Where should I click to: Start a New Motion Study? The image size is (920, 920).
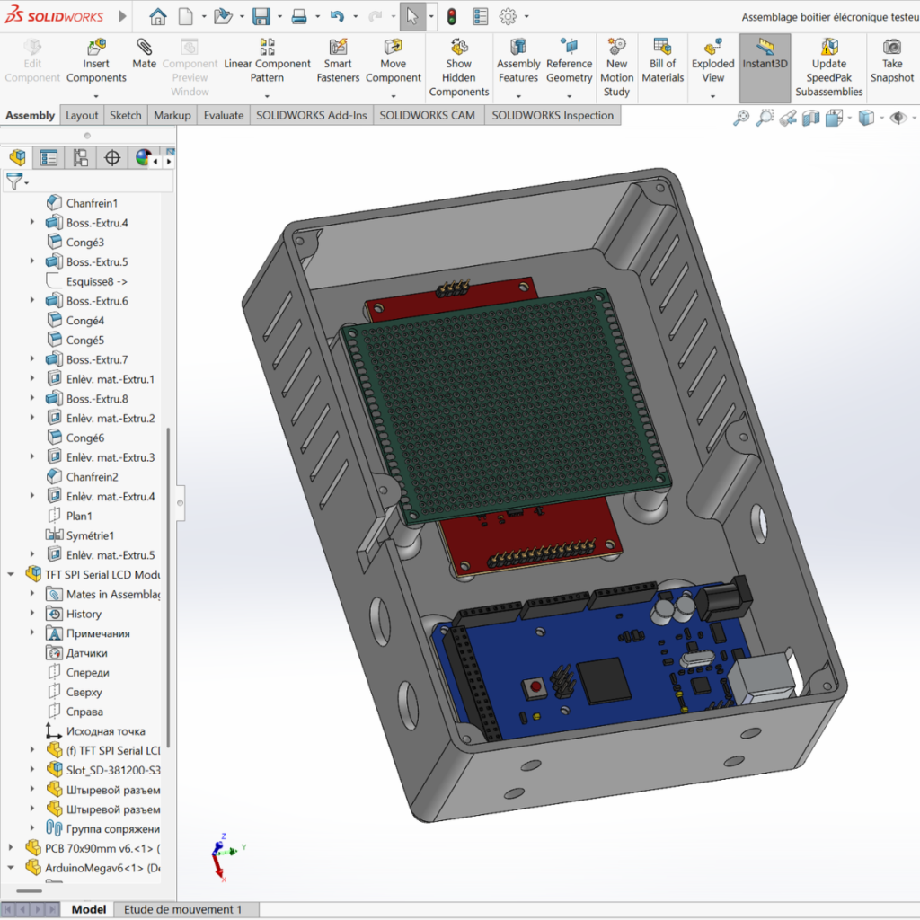(616, 67)
